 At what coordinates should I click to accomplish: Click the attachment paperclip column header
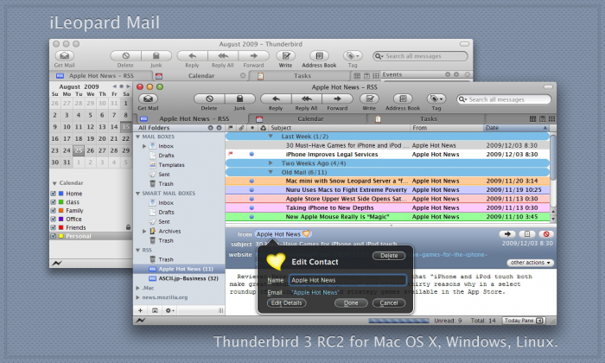tap(241, 128)
